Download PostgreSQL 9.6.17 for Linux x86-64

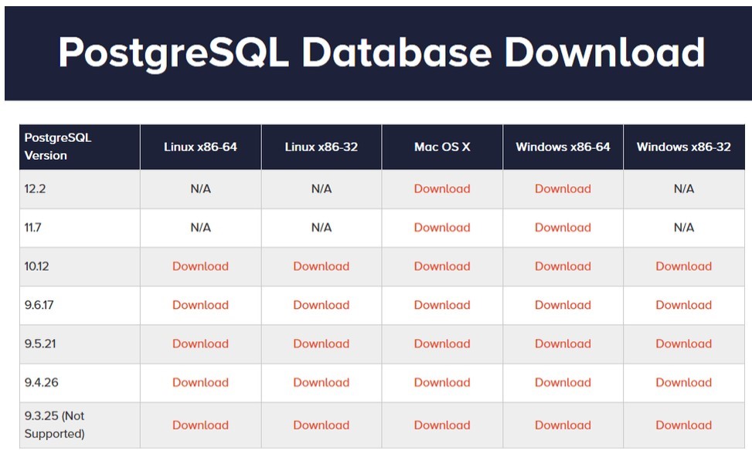pos(200,305)
